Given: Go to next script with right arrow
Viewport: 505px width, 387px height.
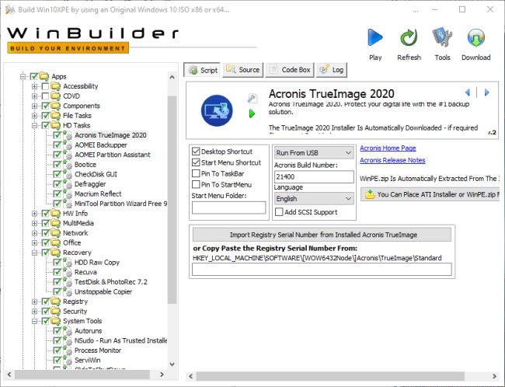Looking at the screenshot, I should tap(486, 92).
